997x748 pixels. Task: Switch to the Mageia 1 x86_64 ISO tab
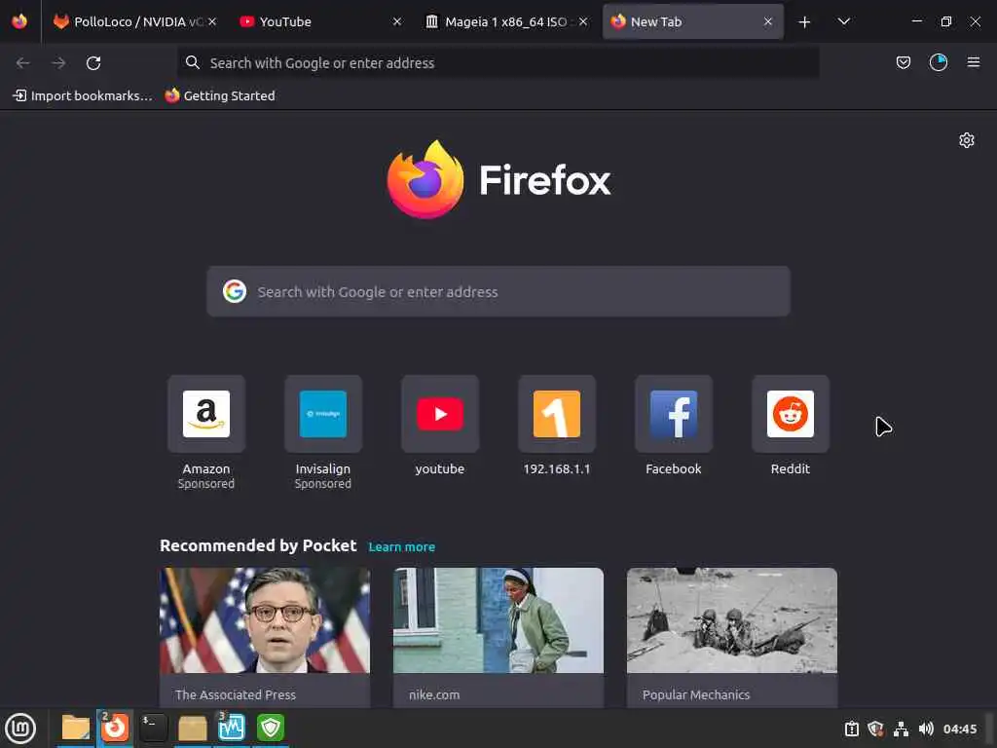506,21
